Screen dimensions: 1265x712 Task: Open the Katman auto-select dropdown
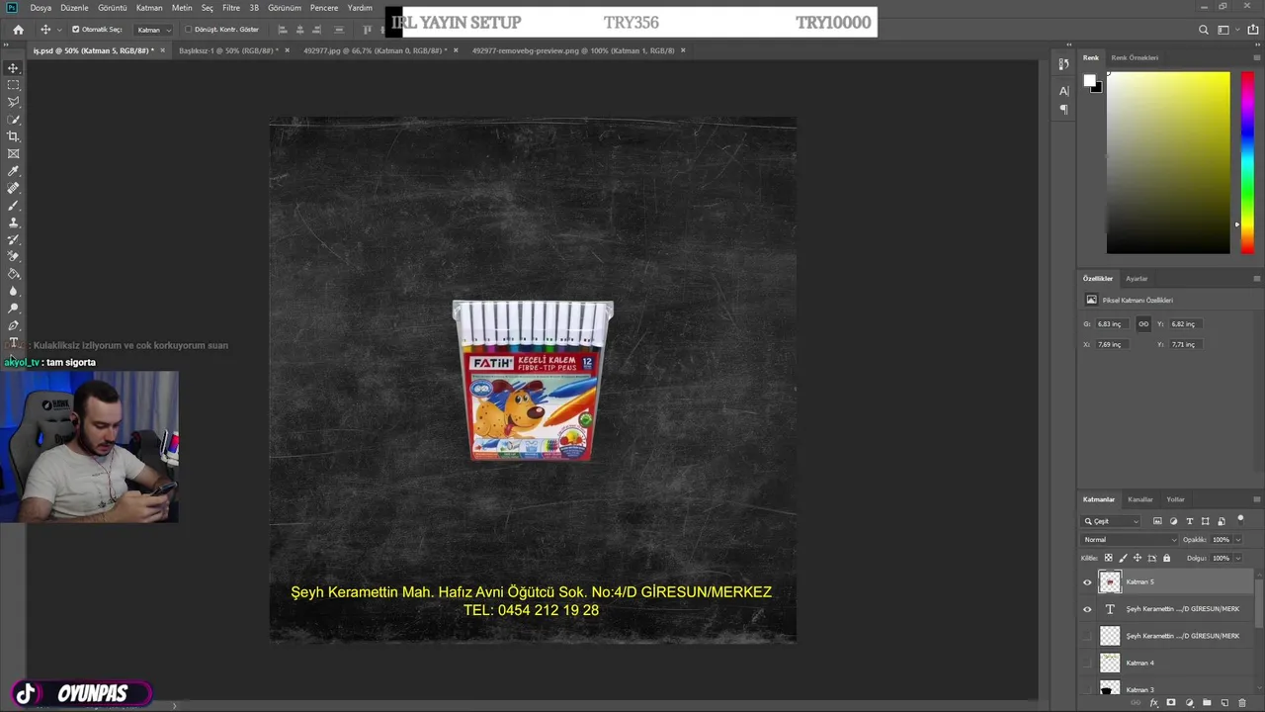pyautogui.click(x=153, y=30)
